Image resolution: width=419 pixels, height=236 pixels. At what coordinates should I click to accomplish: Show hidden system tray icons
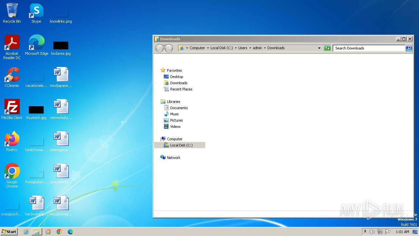coord(365,232)
